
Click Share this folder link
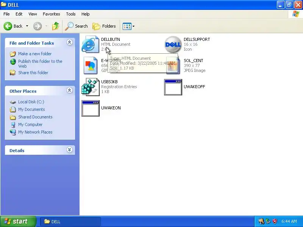tap(33, 73)
